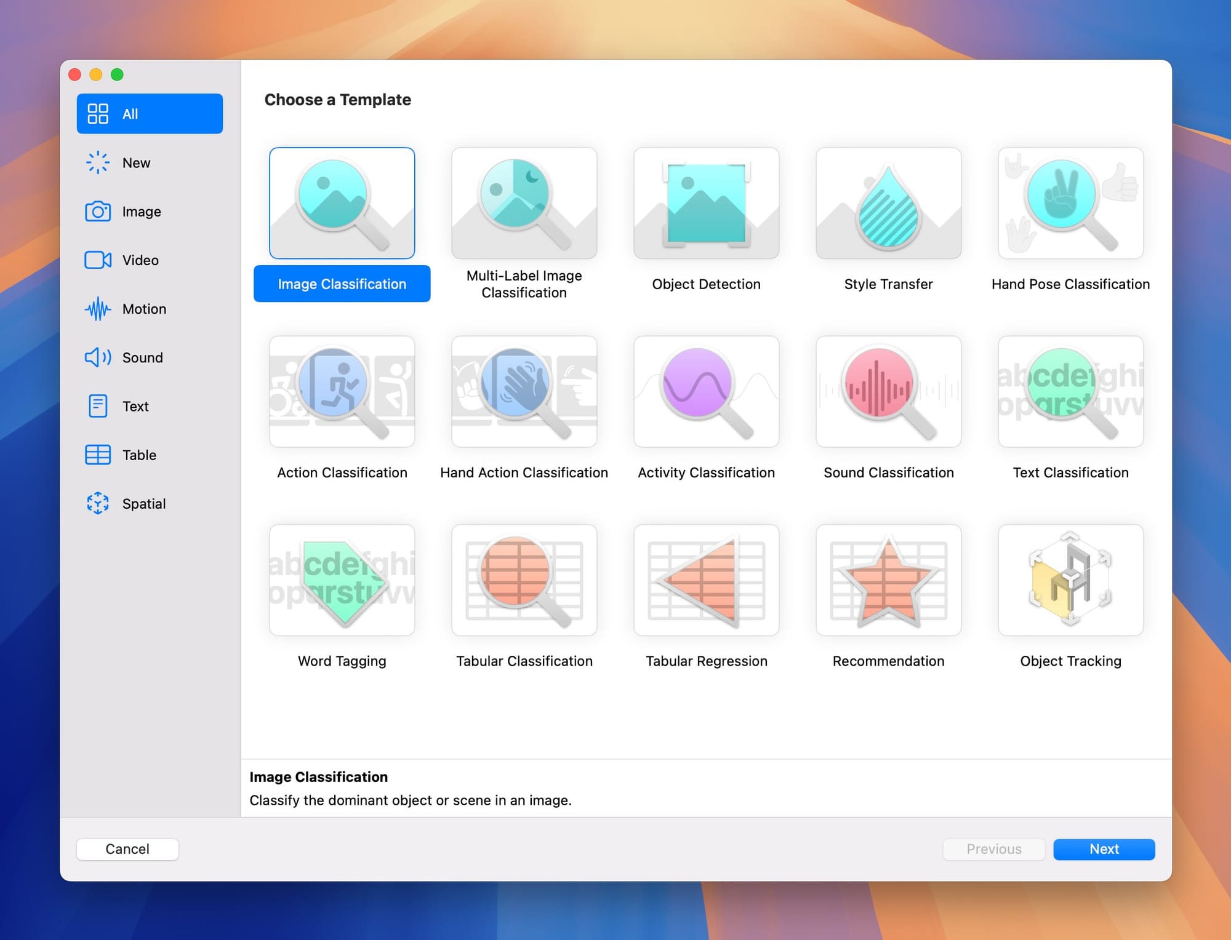This screenshot has width=1231, height=940.
Task: Select the Text Classification template
Action: pyautogui.click(x=1070, y=391)
